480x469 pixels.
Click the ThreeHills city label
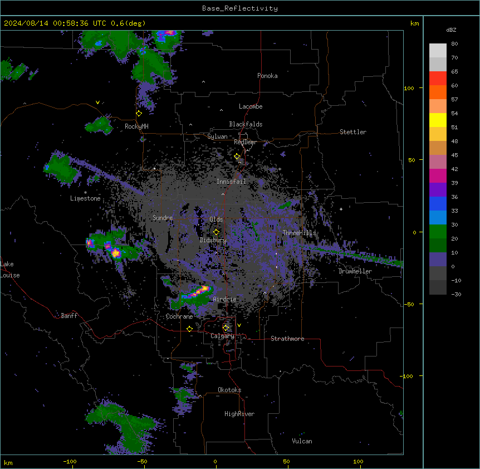point(299,233)
